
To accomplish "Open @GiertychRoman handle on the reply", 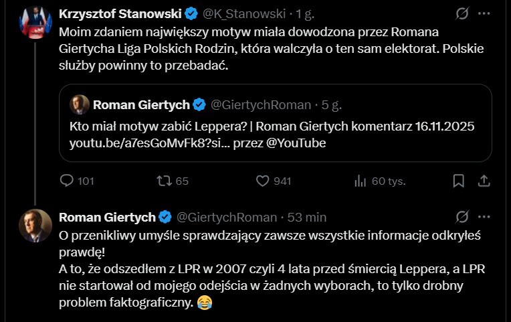I will pos(226,217).
